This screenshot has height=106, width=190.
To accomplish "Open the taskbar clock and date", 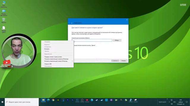I will tap(180, 102).
